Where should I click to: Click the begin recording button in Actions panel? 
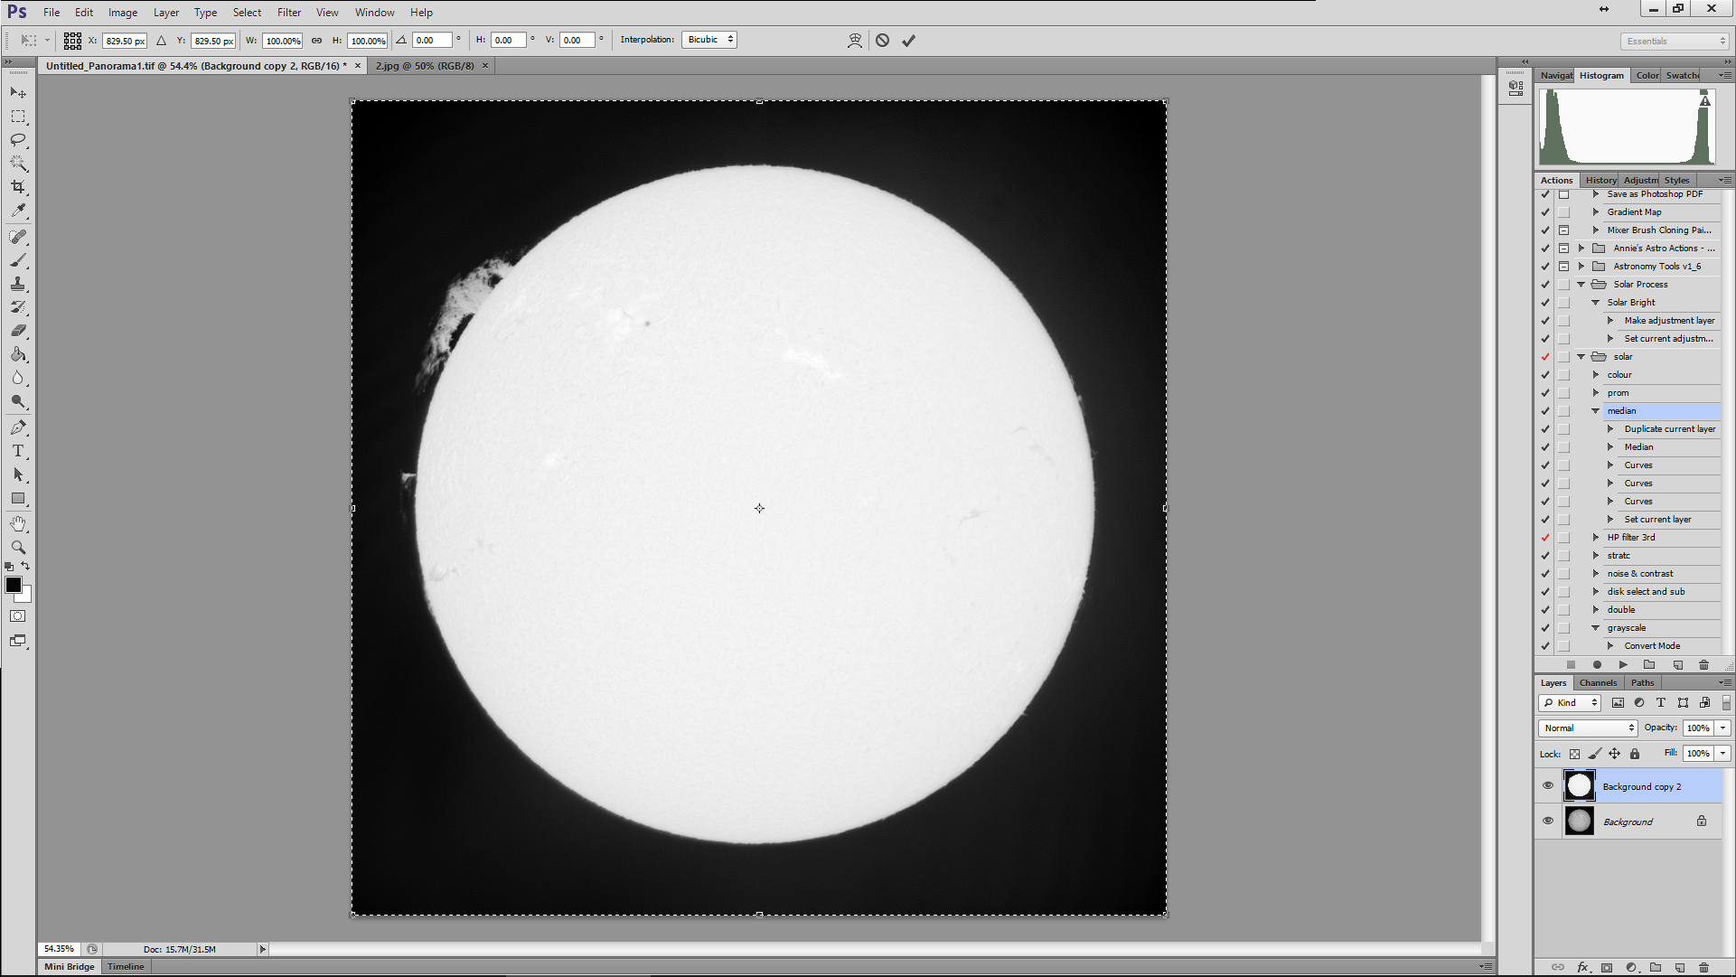1597,664
